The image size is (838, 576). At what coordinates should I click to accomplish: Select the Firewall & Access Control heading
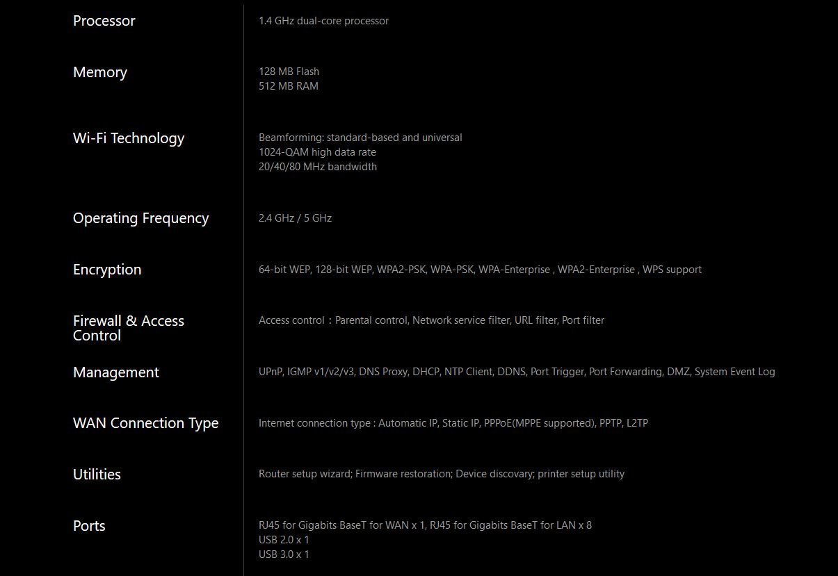tap(129, 328)
